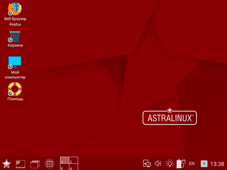Click the 13:38 clock to open calendar

click(x=217, y=164)
